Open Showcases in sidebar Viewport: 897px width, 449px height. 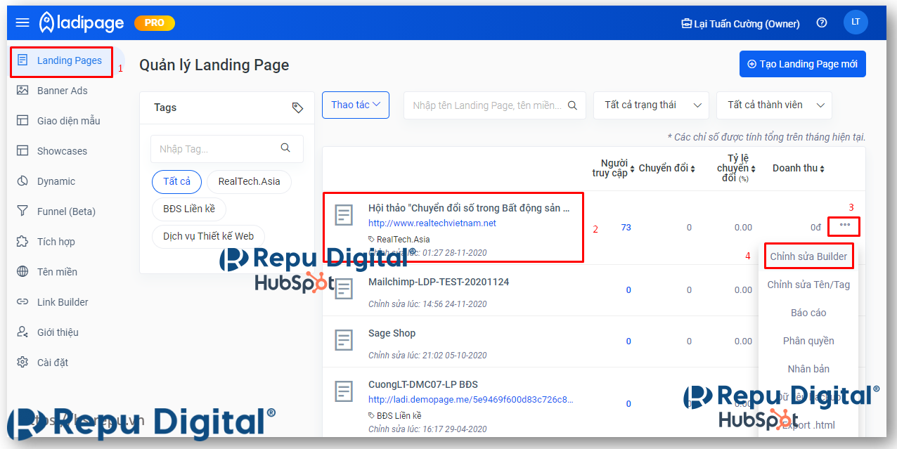(x=62, y=151)
